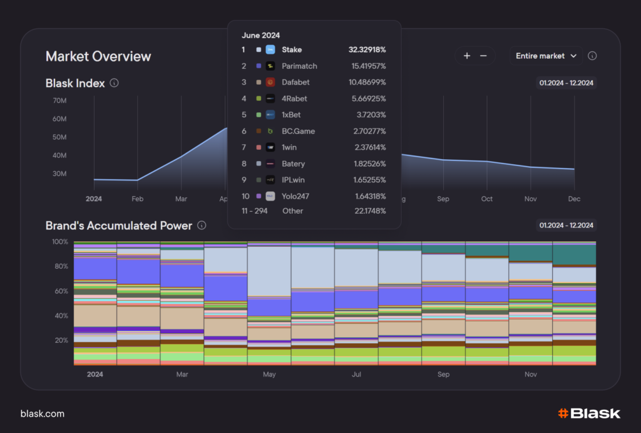This screenshot has height=433, width=641.
Task: Open the blask.com link
Action: 43,414
